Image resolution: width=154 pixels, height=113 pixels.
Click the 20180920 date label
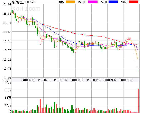[126, 80]
